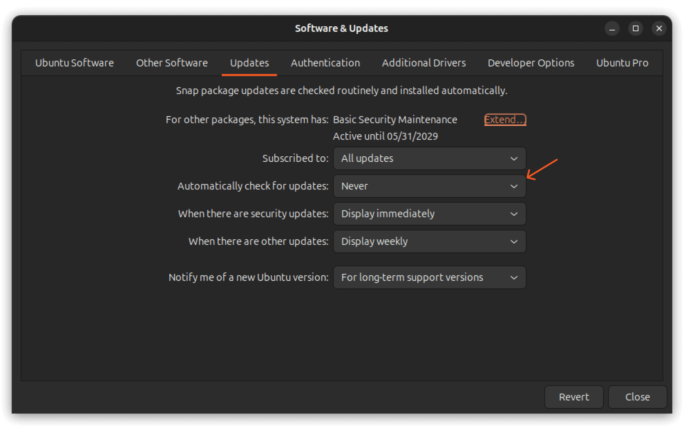Click the 'Software & Updates' window title

click(342, 28)
